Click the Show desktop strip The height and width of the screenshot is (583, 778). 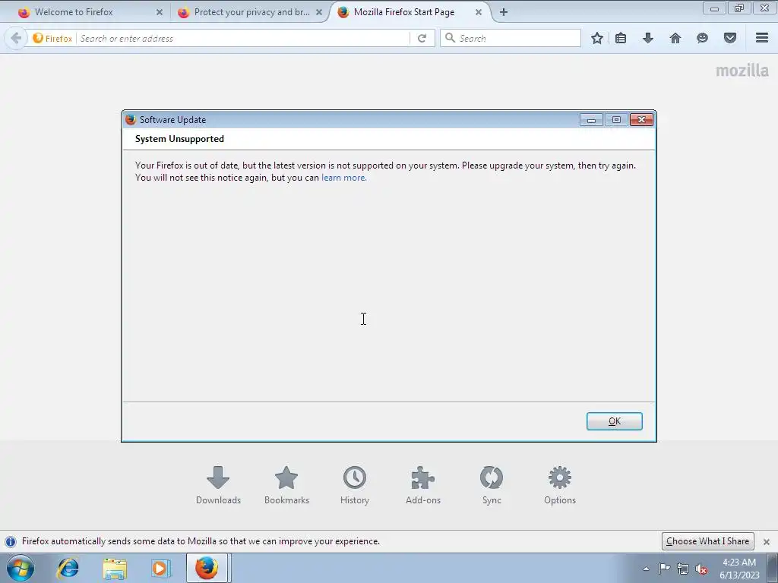pyautogui.click(x=772, y=568)
